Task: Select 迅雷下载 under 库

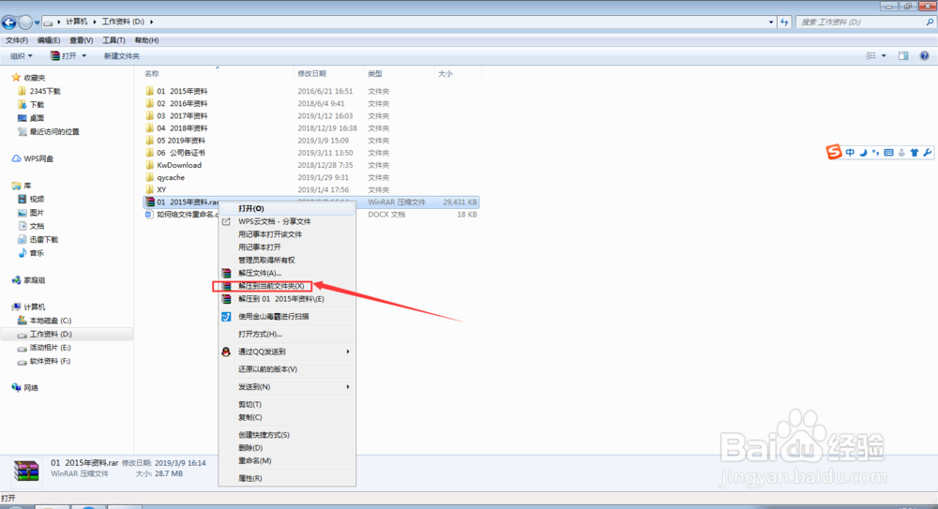Action: (x=44, y=239)
